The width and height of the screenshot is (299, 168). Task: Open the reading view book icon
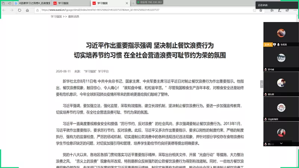pos(254,10)
